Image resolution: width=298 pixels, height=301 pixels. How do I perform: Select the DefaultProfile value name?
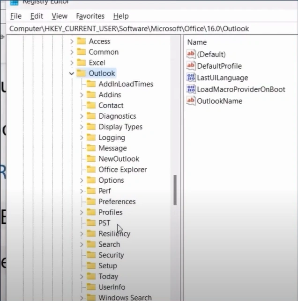(x=219, y=66)
